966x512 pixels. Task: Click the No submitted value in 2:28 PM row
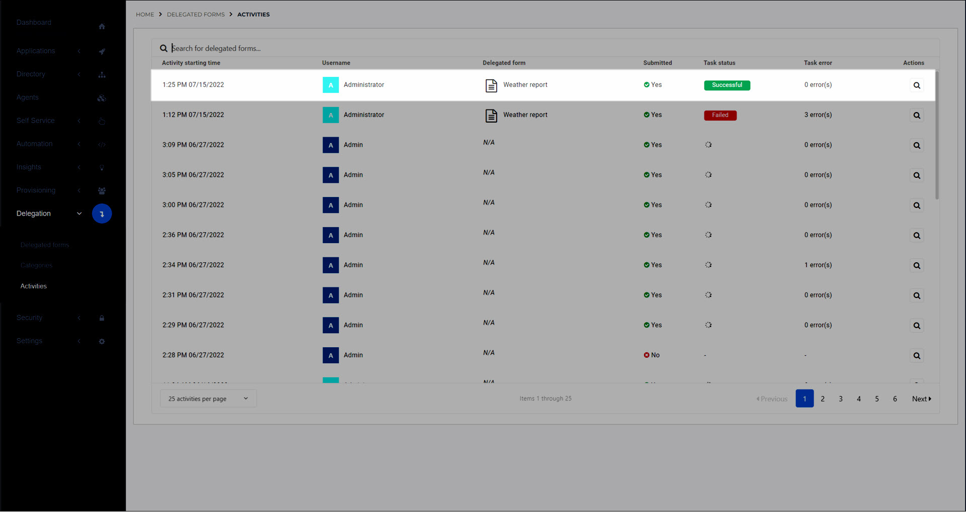(x=652, y=355)
